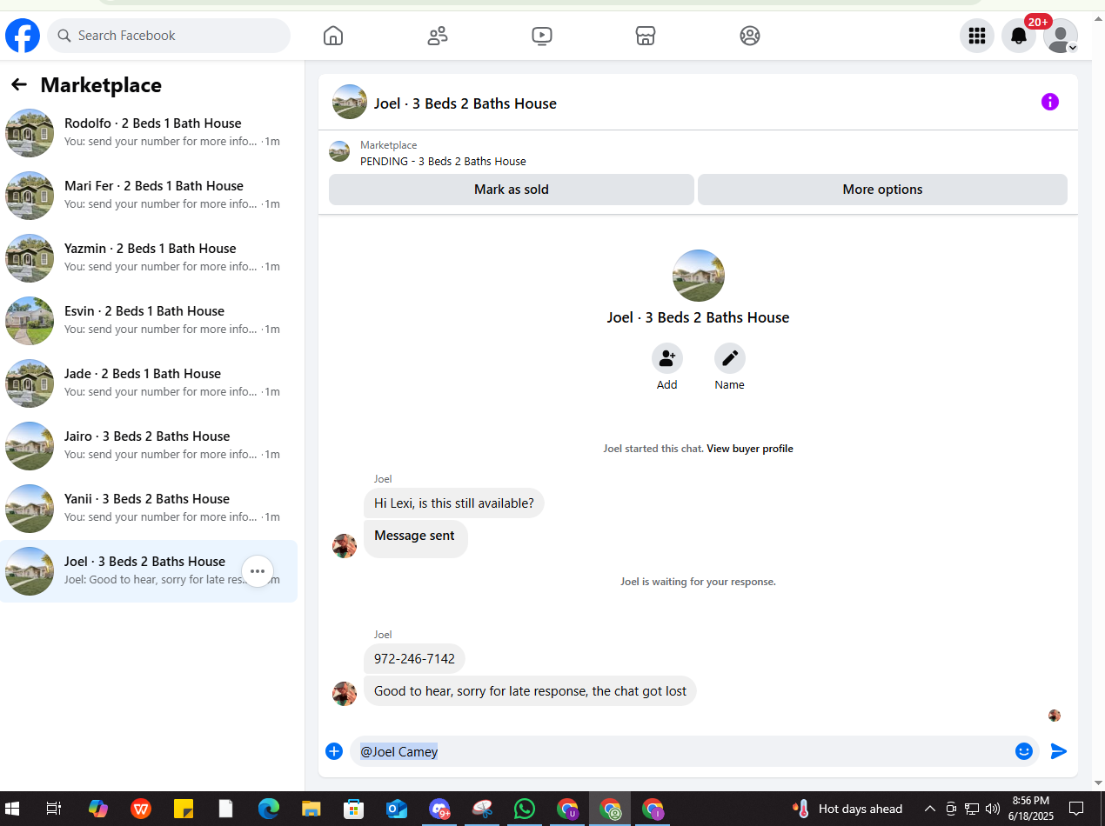Select the Joel 3 Beds 2 Baths House chat
The height and width of the screenshot is (826, 1105).
coord(149,571)
